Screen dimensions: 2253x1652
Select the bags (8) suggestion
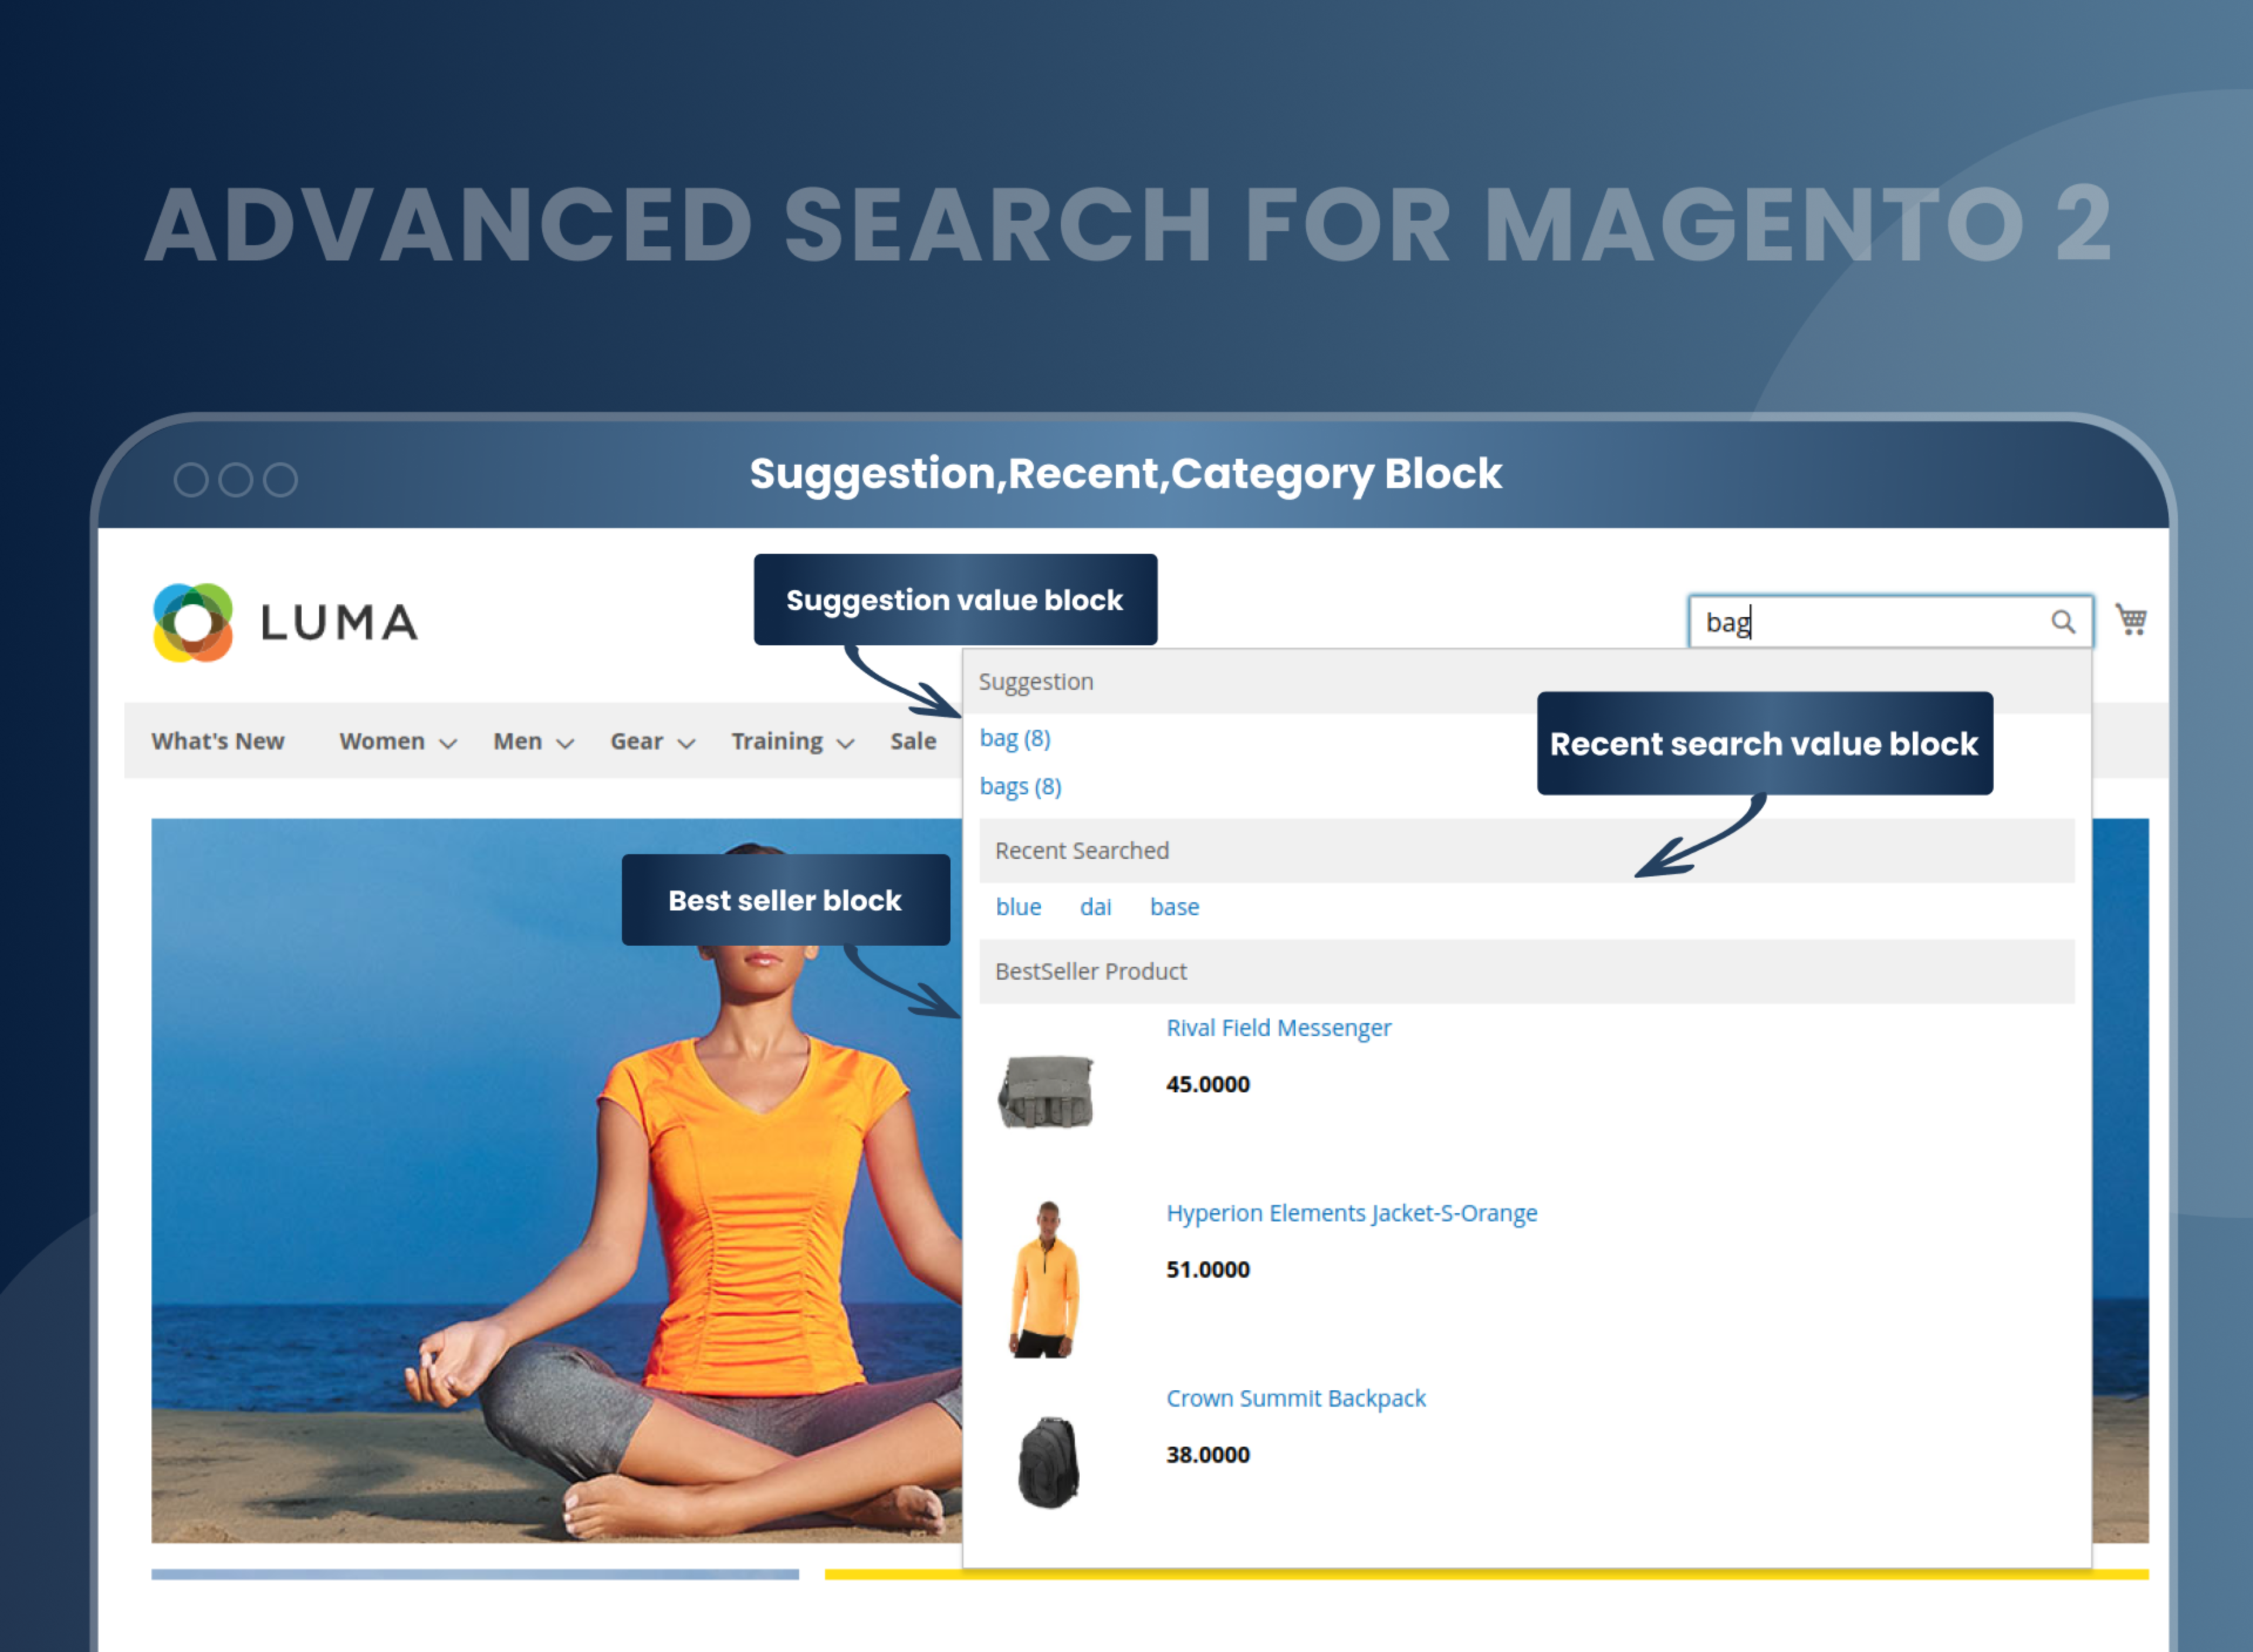pos(1020,786)
